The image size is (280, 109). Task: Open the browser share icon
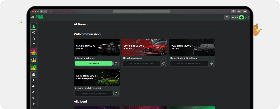[x=234, y=11]
